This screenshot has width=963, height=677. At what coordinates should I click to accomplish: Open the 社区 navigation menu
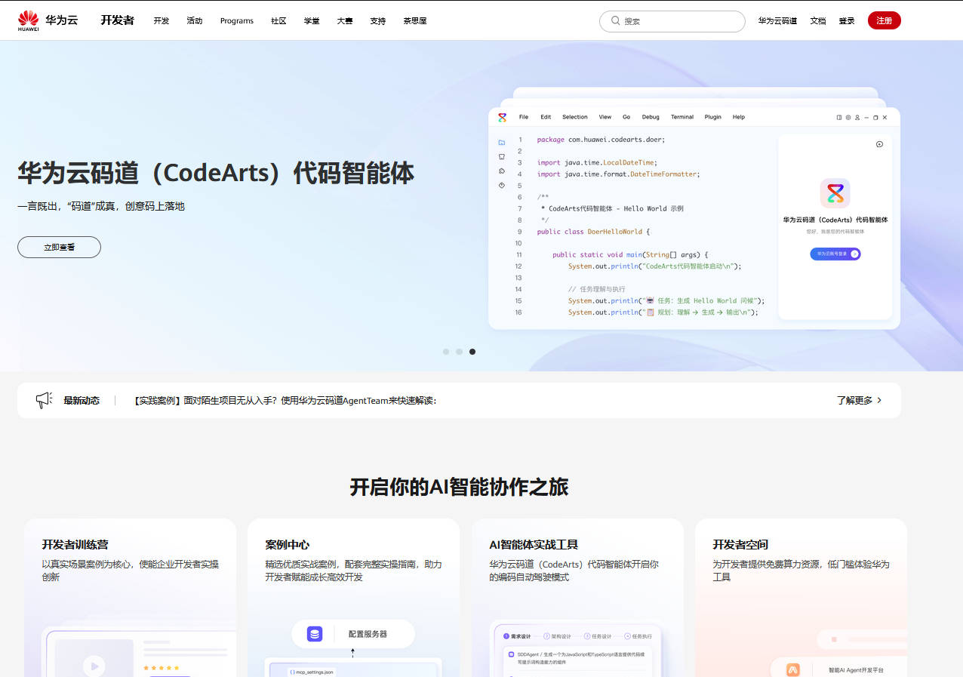278,21
